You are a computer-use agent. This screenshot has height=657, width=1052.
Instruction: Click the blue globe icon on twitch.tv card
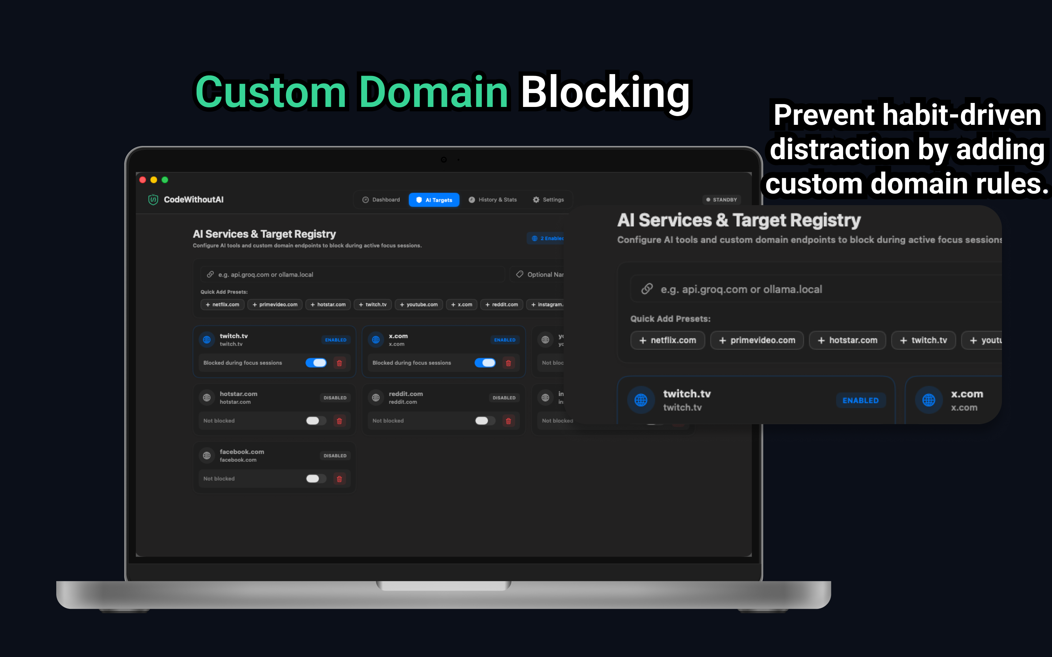pyautogui.click(x=207, y=340)
